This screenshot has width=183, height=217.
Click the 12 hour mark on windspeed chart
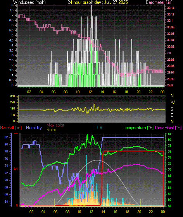pos(90,92)
